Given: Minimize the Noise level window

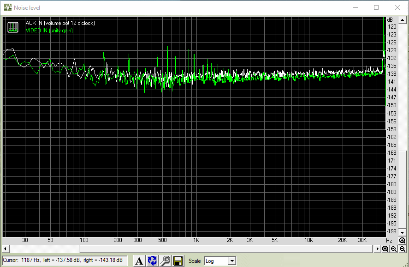Looking at the screenshot, I should pyautogui.click(x=355, y=7).
